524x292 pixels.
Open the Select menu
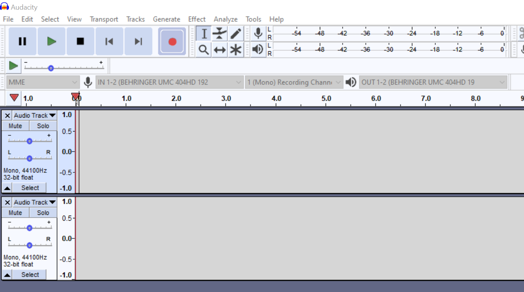(x=50, y=19)
